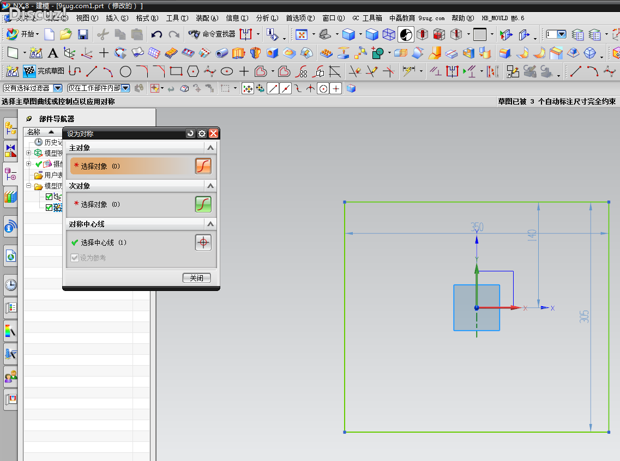Open the 分析(L) menu
The width and height of the screenshot is (620, 461).
click(267, 18)
